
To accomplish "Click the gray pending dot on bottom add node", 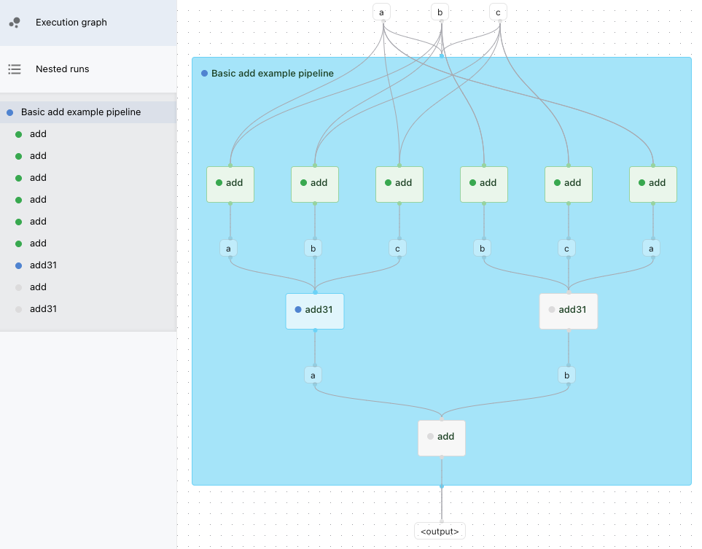I will [430, 437].
